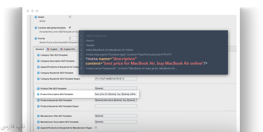Select the English-RTL tab
The height and width of the screenshot is (132, 263).
tap(68, 49)
